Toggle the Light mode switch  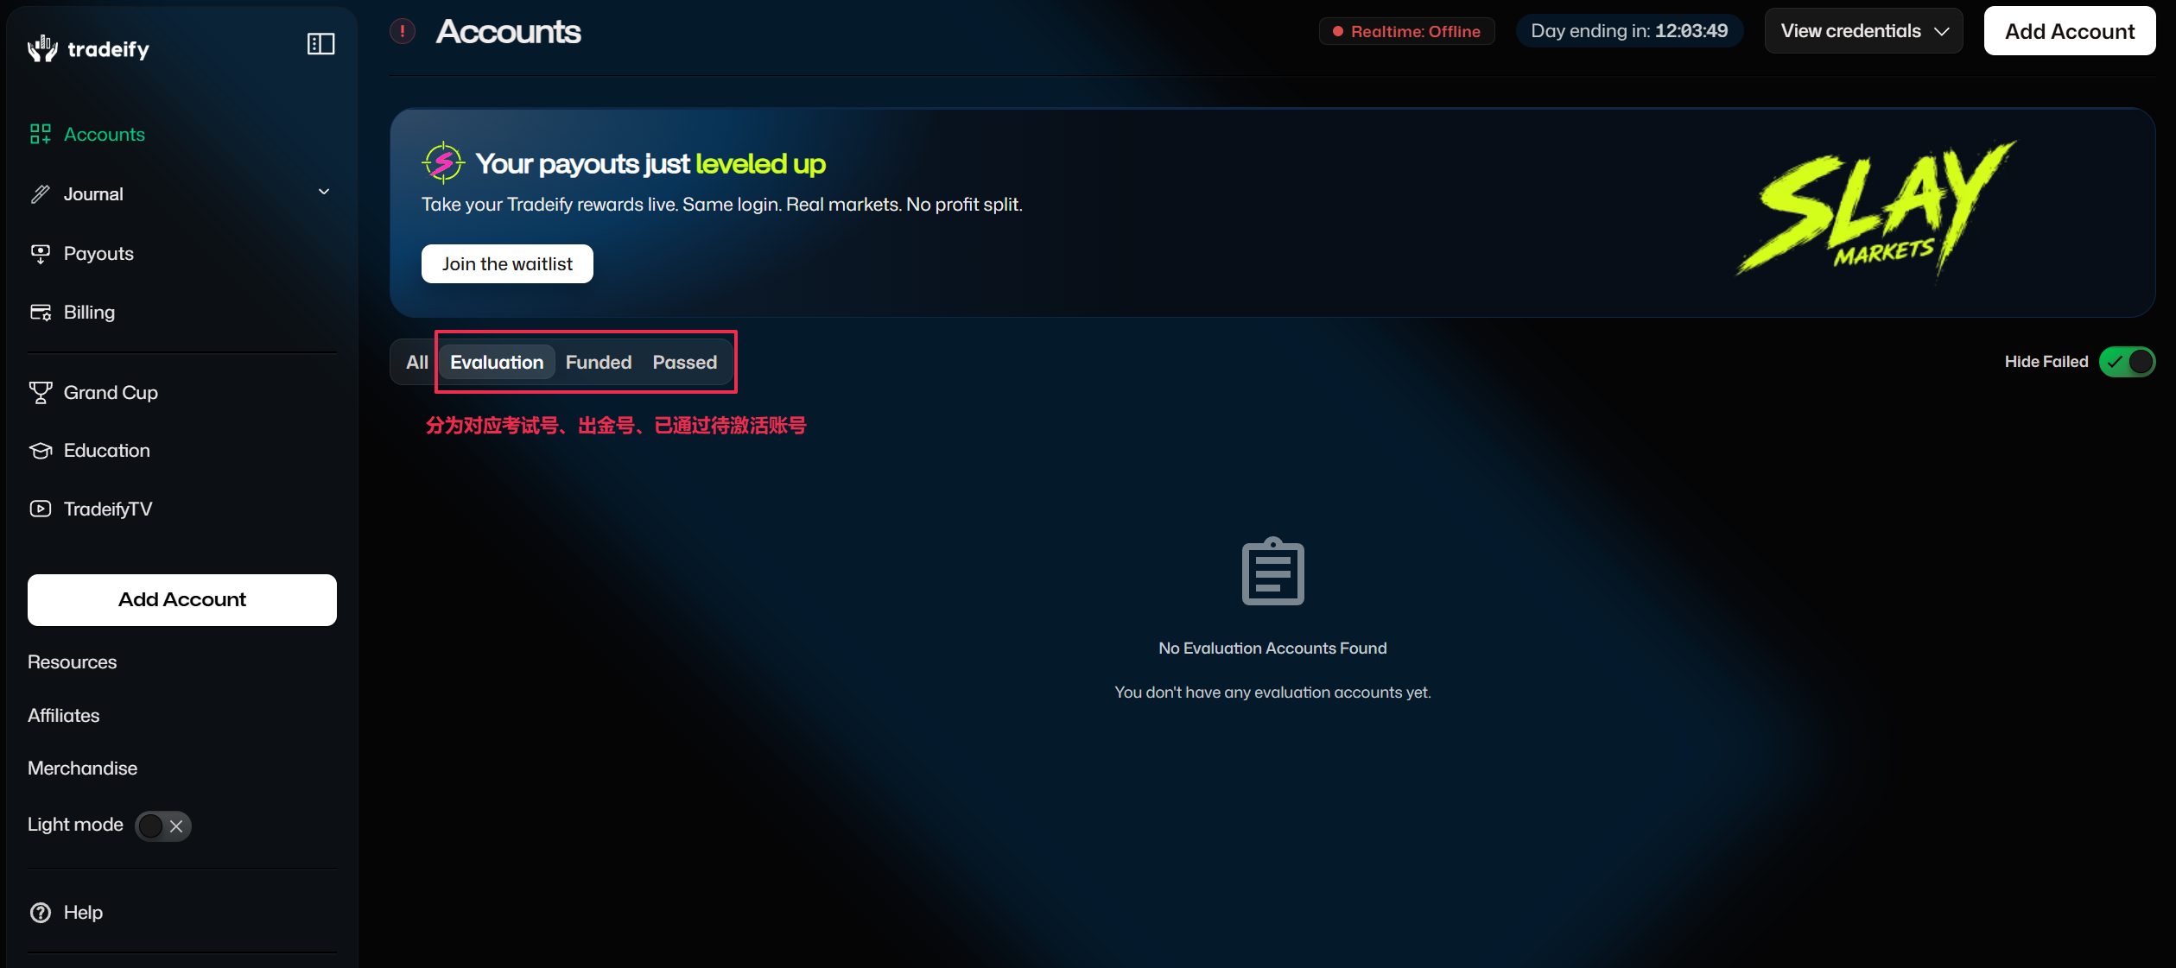[163, 826]
